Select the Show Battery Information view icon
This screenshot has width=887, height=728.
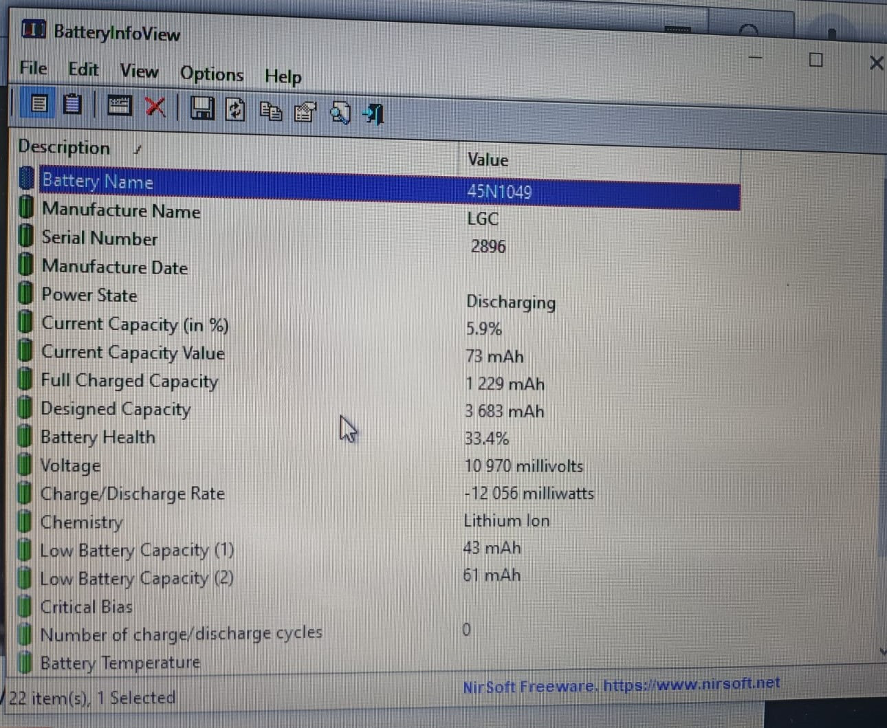point(39,104)
